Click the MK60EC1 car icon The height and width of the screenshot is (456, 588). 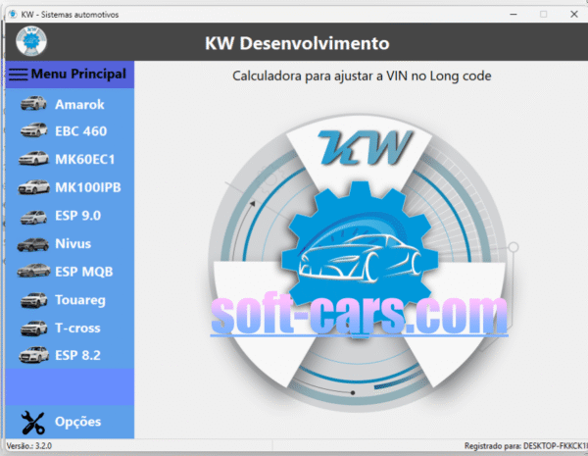[x=33, y=159]
